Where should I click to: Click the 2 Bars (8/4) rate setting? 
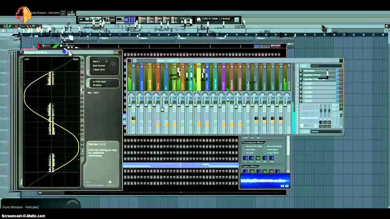click(99, 70)
